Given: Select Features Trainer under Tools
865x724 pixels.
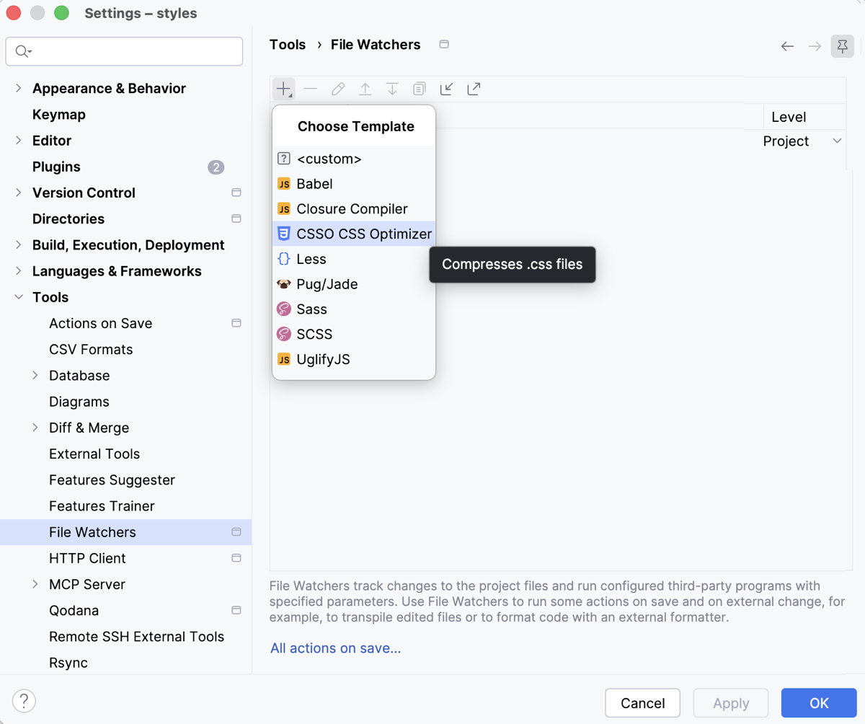Looking at the screenshot, I should (102, 506).
